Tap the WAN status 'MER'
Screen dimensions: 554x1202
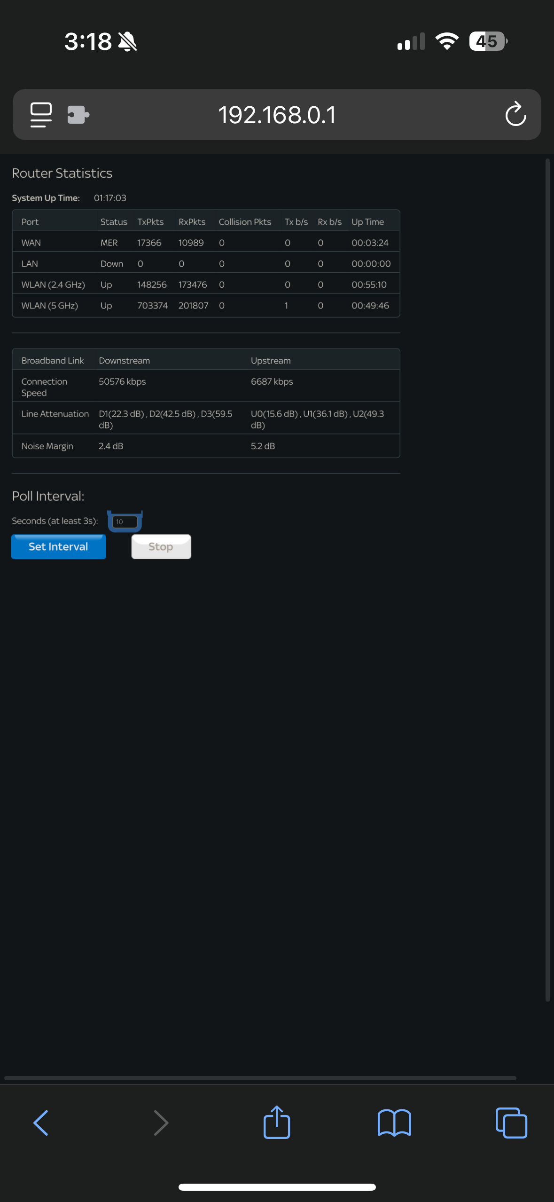(x=109, y=243)
